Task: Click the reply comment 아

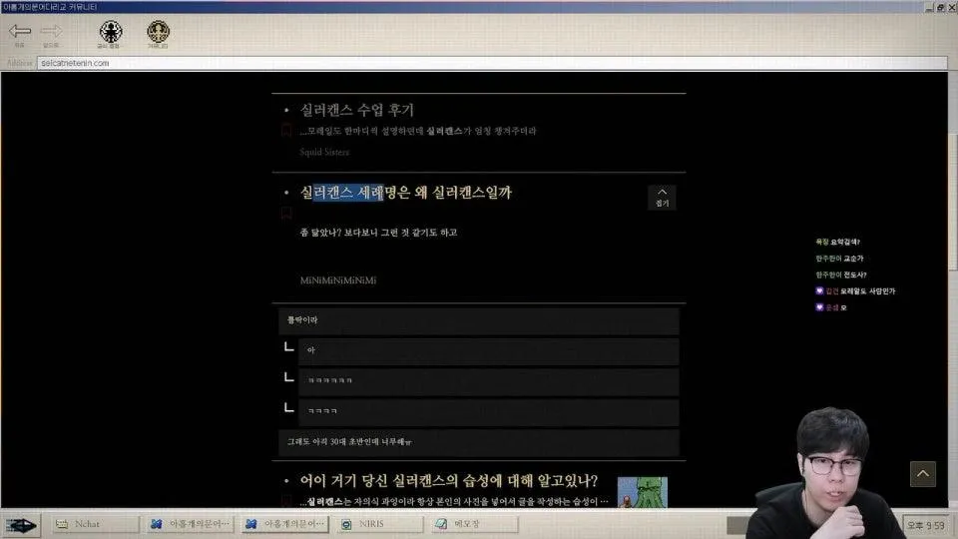Action: pos(488,350)
